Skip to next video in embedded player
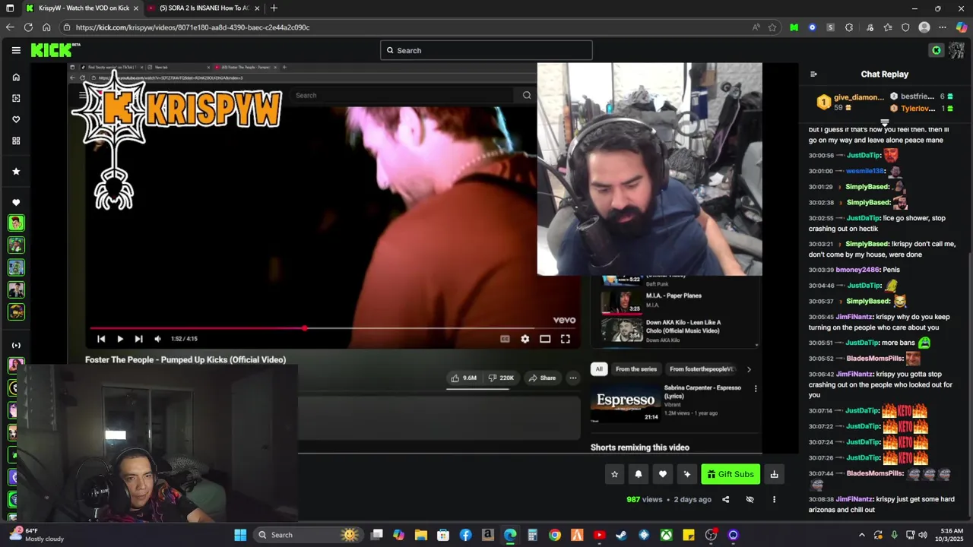The image size is (973, 547). 138,339
